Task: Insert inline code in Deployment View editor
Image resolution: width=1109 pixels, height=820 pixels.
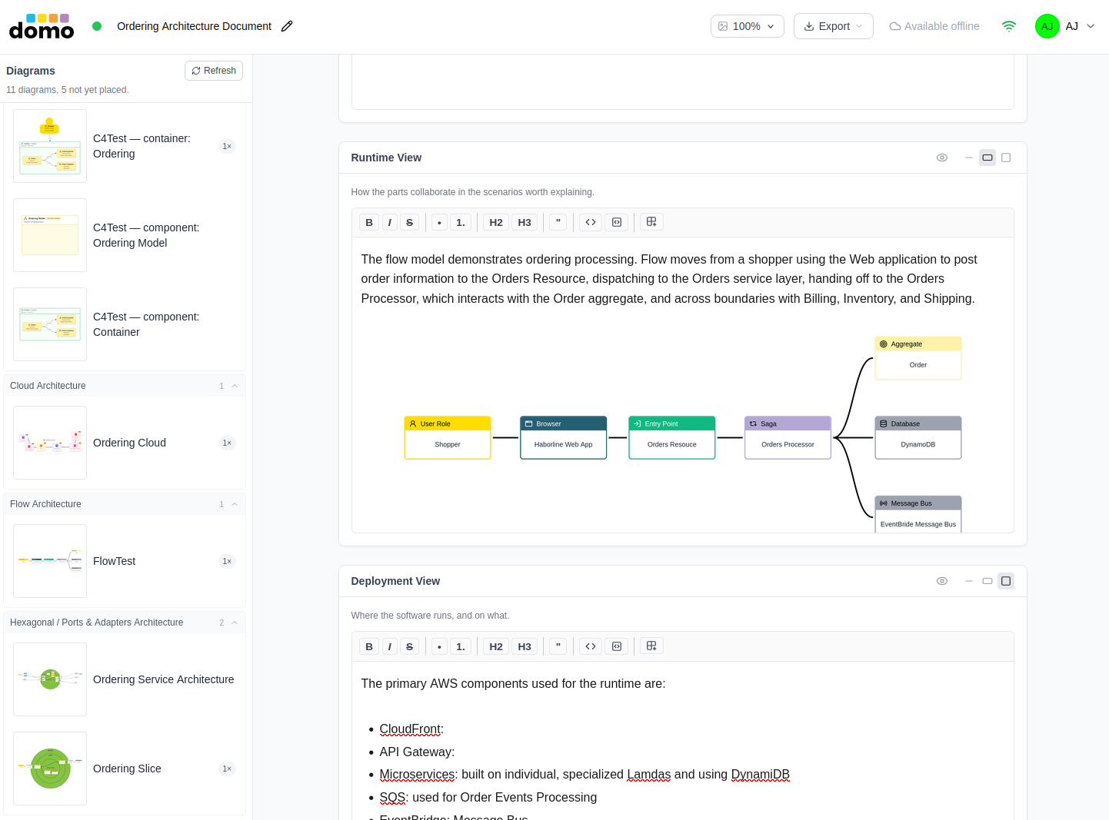Action: click(x=591, y=646)
